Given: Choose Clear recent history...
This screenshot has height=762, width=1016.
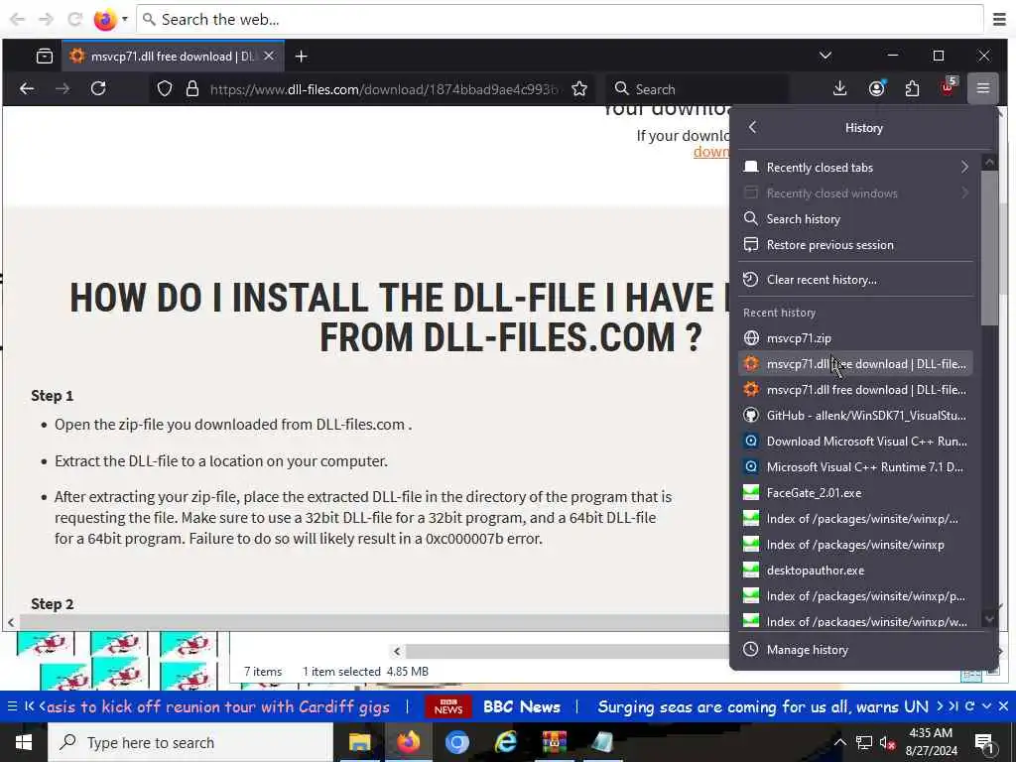Looking at the screenshot, I should click(x=855, y=279).
